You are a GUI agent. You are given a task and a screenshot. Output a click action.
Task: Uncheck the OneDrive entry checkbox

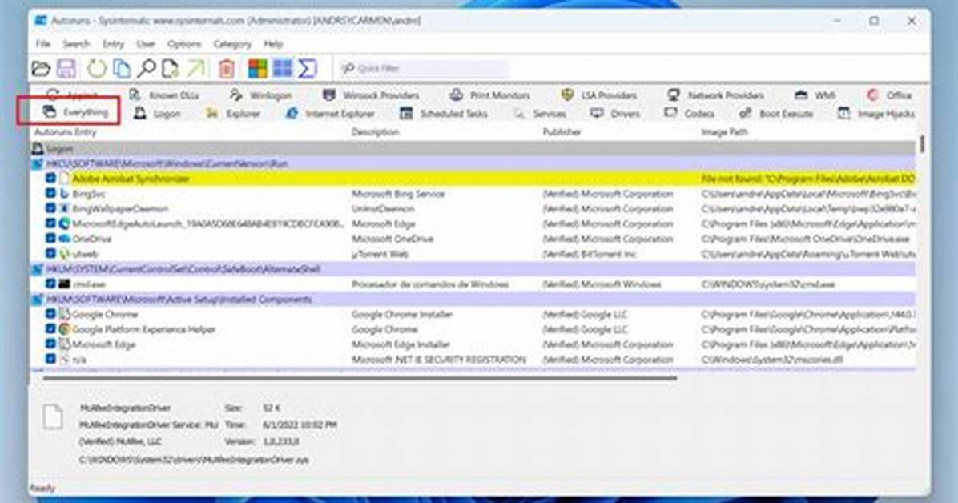pos(50,239)
